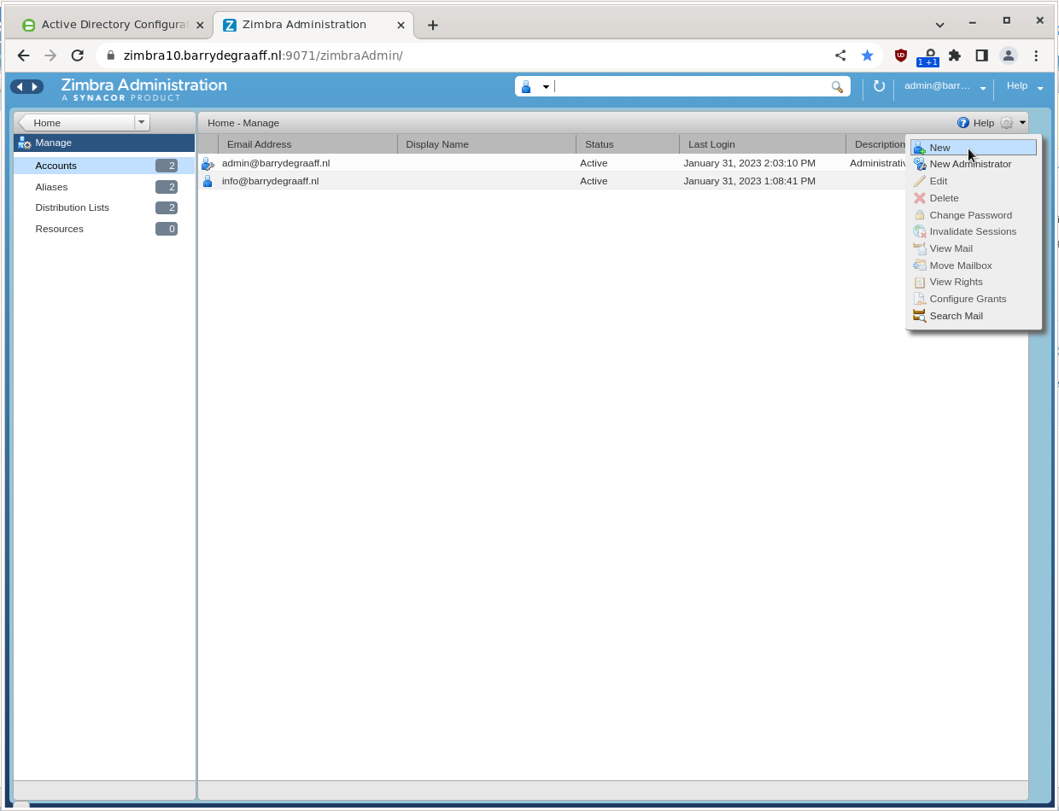Click the browser share icon
1059x811 pixels.
tap(840, 55)
